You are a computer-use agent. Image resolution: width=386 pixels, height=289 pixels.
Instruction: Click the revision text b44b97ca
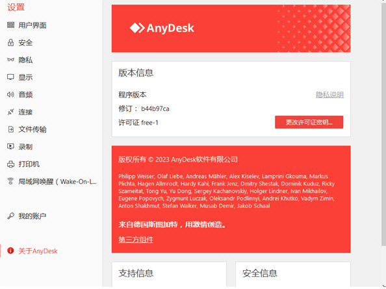155,108
